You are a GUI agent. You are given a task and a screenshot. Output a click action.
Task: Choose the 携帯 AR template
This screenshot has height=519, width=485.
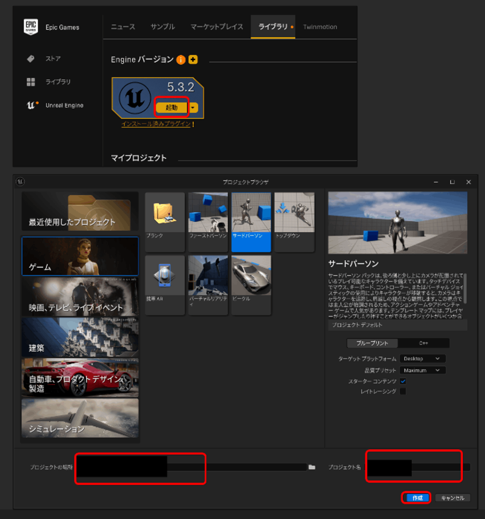point(165,285)
